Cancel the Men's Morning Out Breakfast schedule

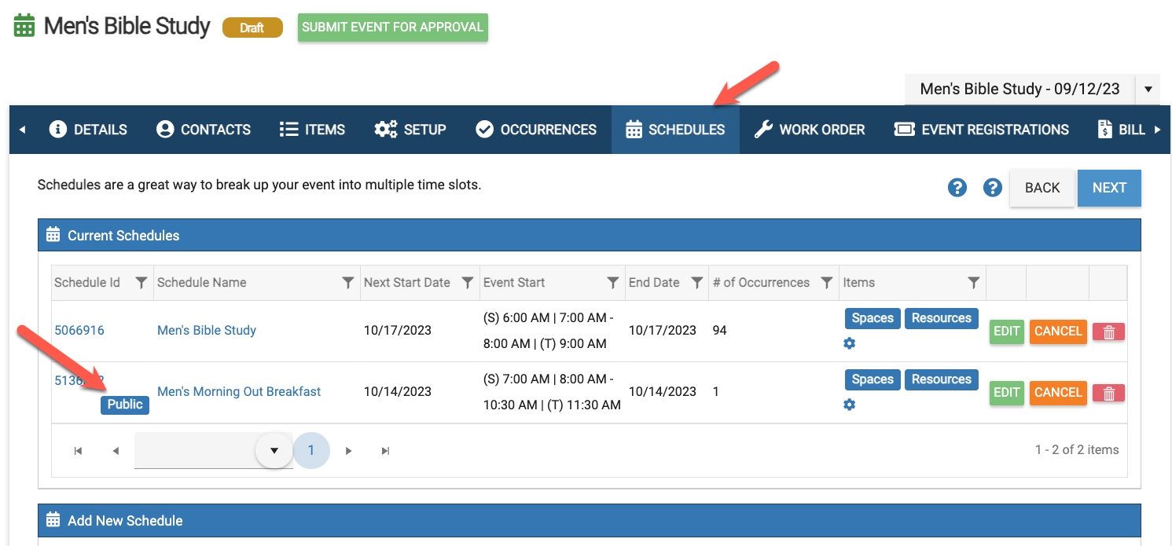pyautogui.click(x=1058, y=393)
